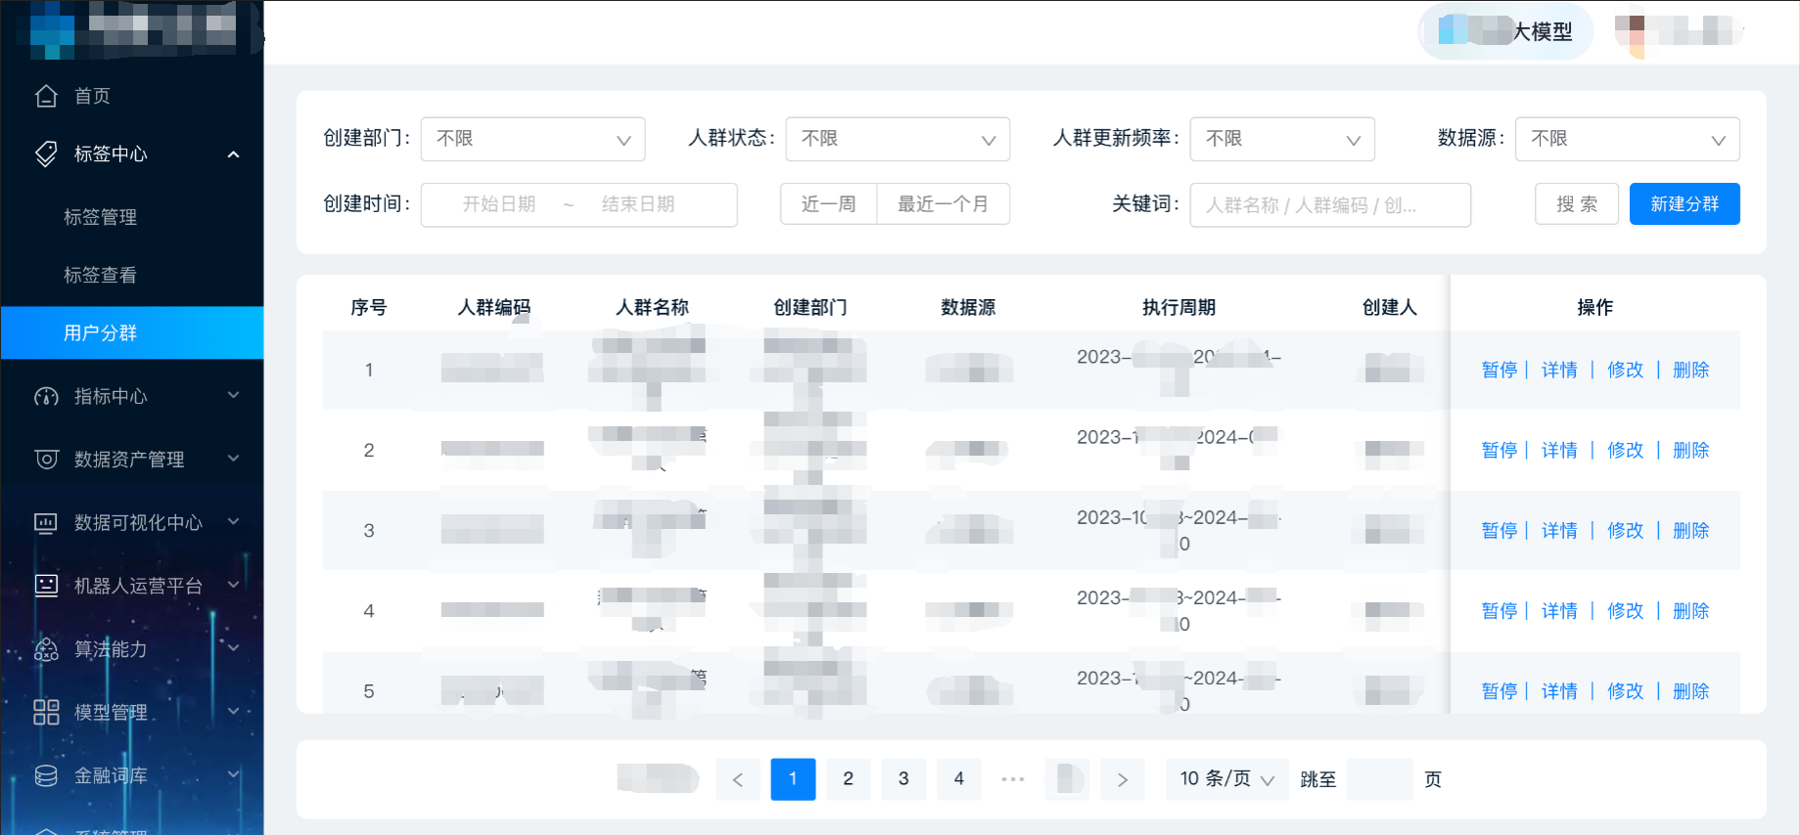The image size is (1800, 835).
Task: Select the 最近一个月 quick filter
Action: (x=944, y=203)
